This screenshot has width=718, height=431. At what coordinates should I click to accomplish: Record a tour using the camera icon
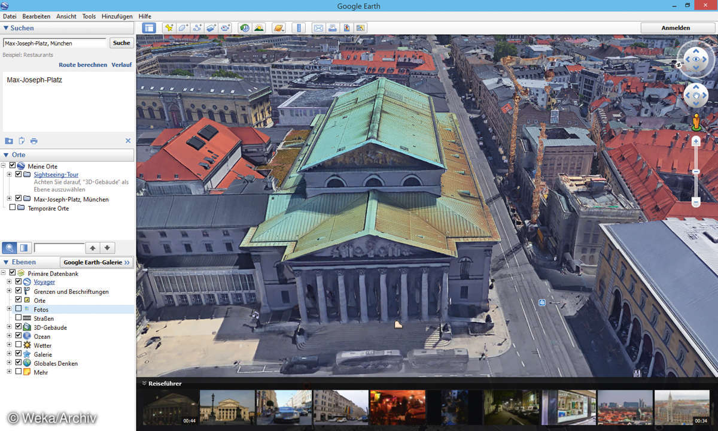pyautogui.click(x=226, y=28)
